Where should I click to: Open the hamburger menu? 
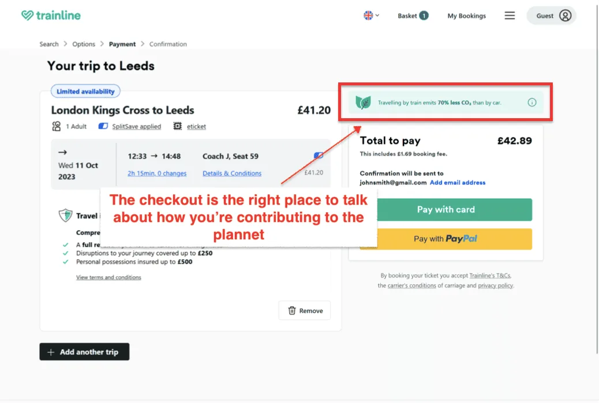coord(510,16)
